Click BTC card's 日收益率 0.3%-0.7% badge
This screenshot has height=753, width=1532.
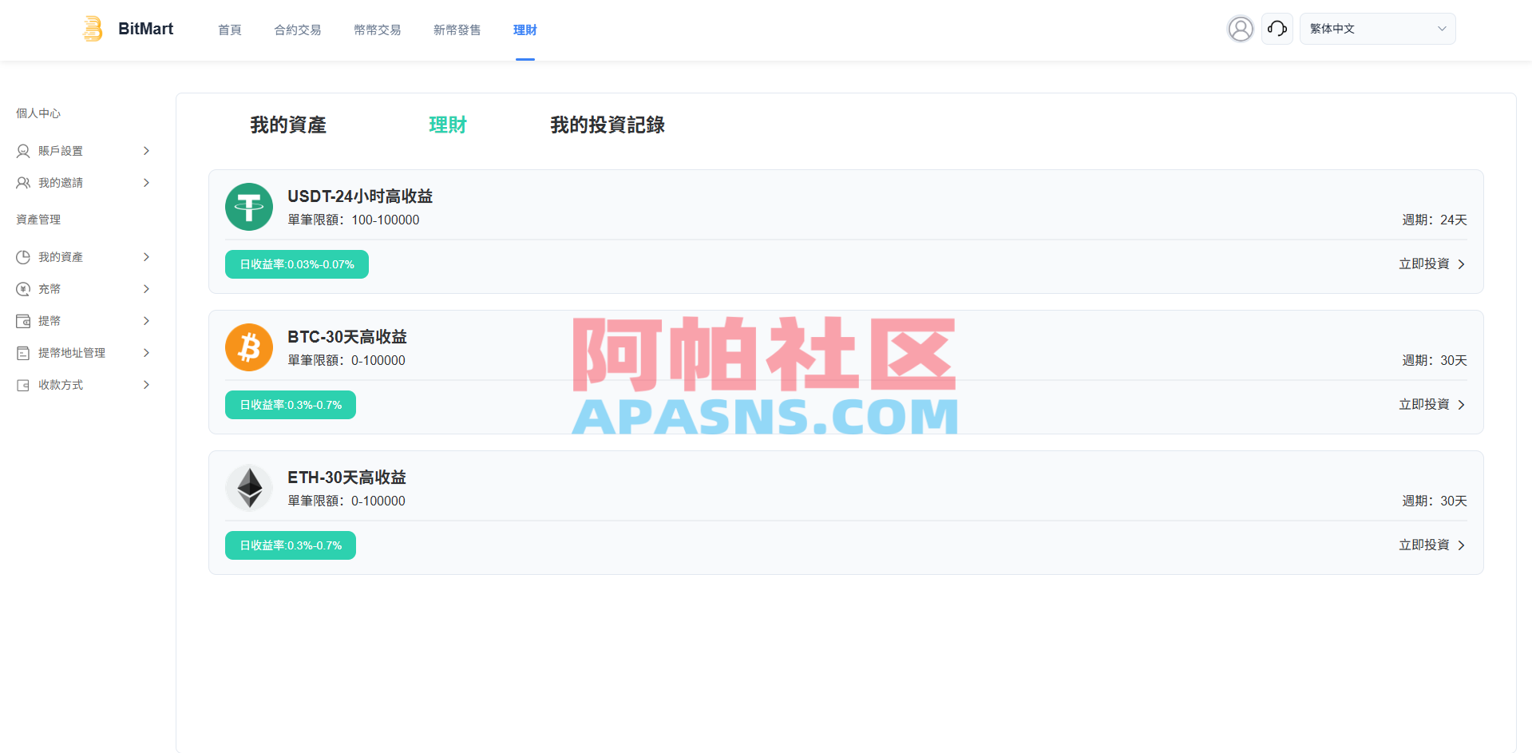tap(291, 405)
